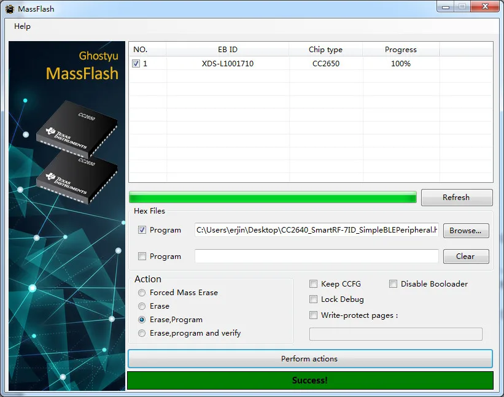The width and height of the screenshot is (504, 397).
Task: Enable Write-protect pages checkbox
Action: coord(313,315)
